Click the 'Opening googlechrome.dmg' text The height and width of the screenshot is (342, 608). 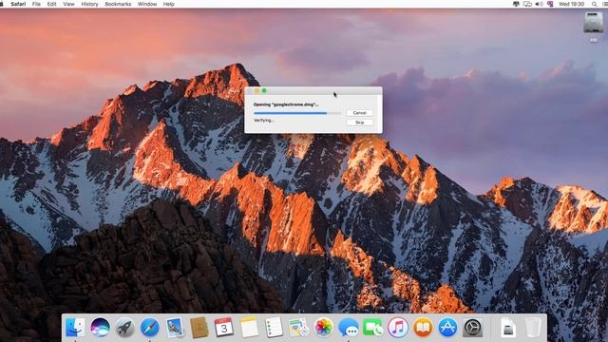point(286,104)
